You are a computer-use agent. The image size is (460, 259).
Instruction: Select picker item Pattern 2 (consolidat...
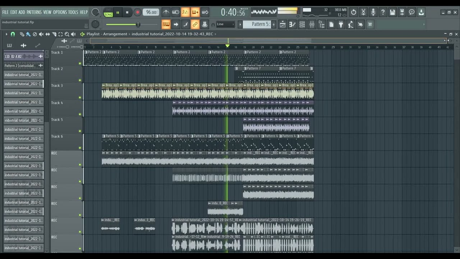point(24,65)
